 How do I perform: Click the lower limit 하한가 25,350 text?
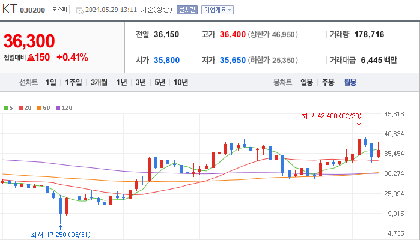click(x=273, y=60)
